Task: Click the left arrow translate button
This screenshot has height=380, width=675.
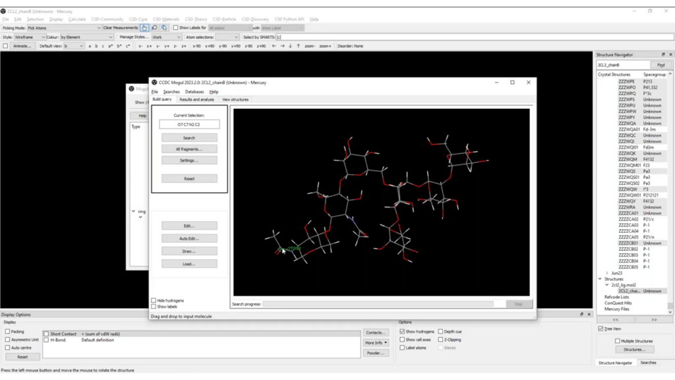Action: [x=274, y=46]
